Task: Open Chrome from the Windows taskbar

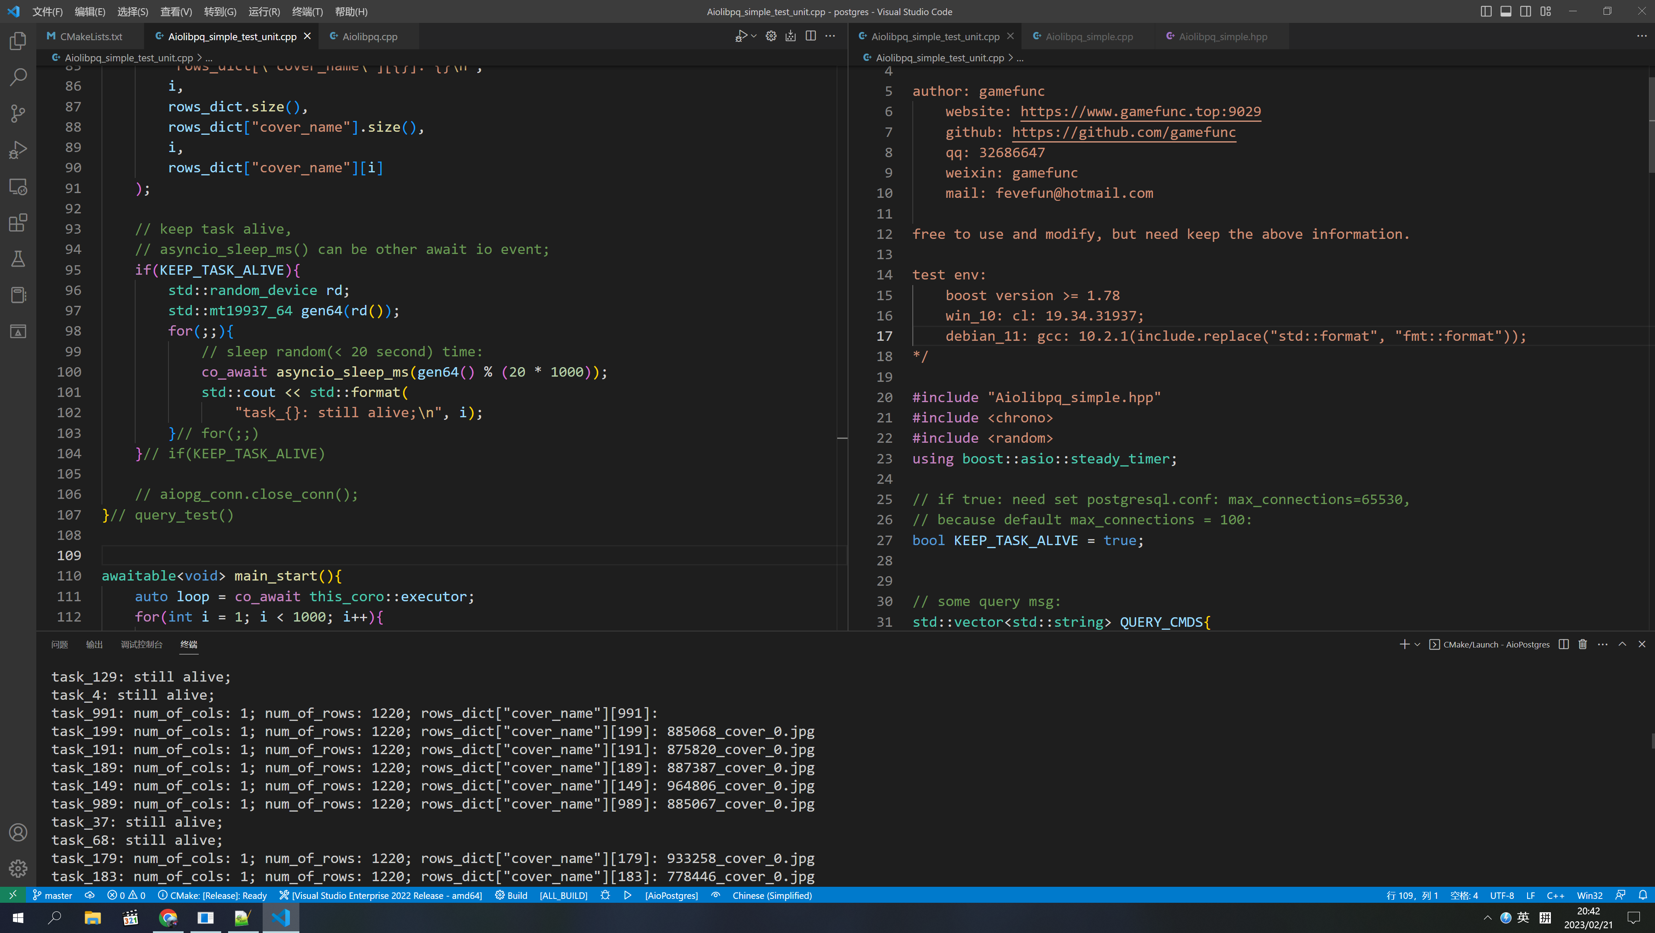Action: click(168, 917)
